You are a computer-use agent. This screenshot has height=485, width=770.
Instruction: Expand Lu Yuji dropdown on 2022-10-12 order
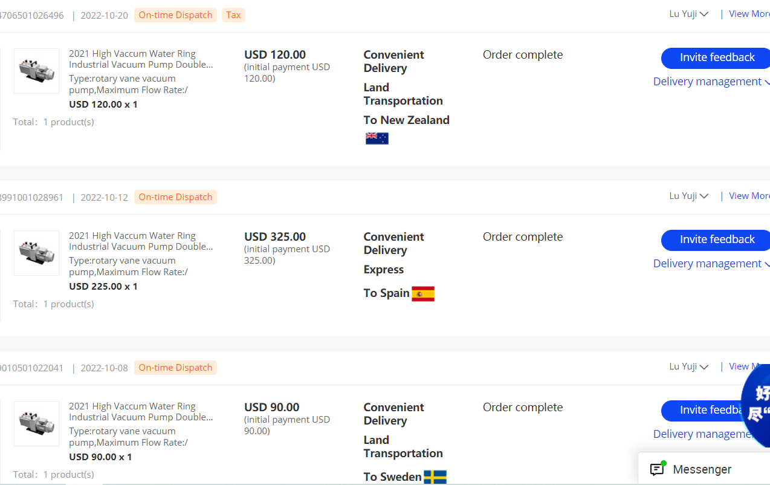(x=689, y=196)
